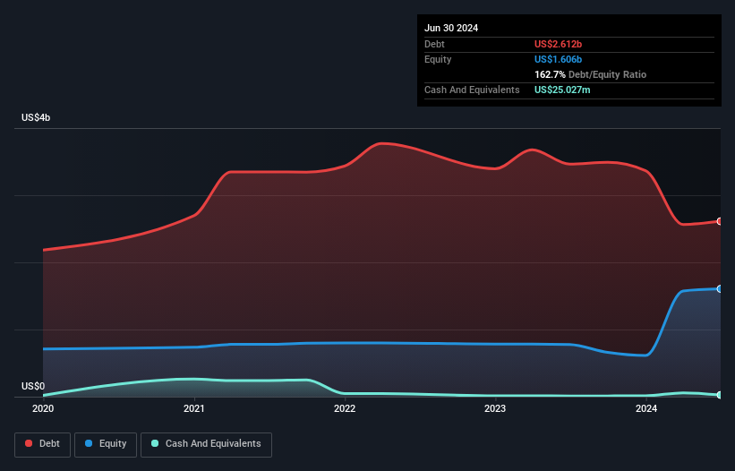Click the 2020 x-axis label

tap(43, 408)
